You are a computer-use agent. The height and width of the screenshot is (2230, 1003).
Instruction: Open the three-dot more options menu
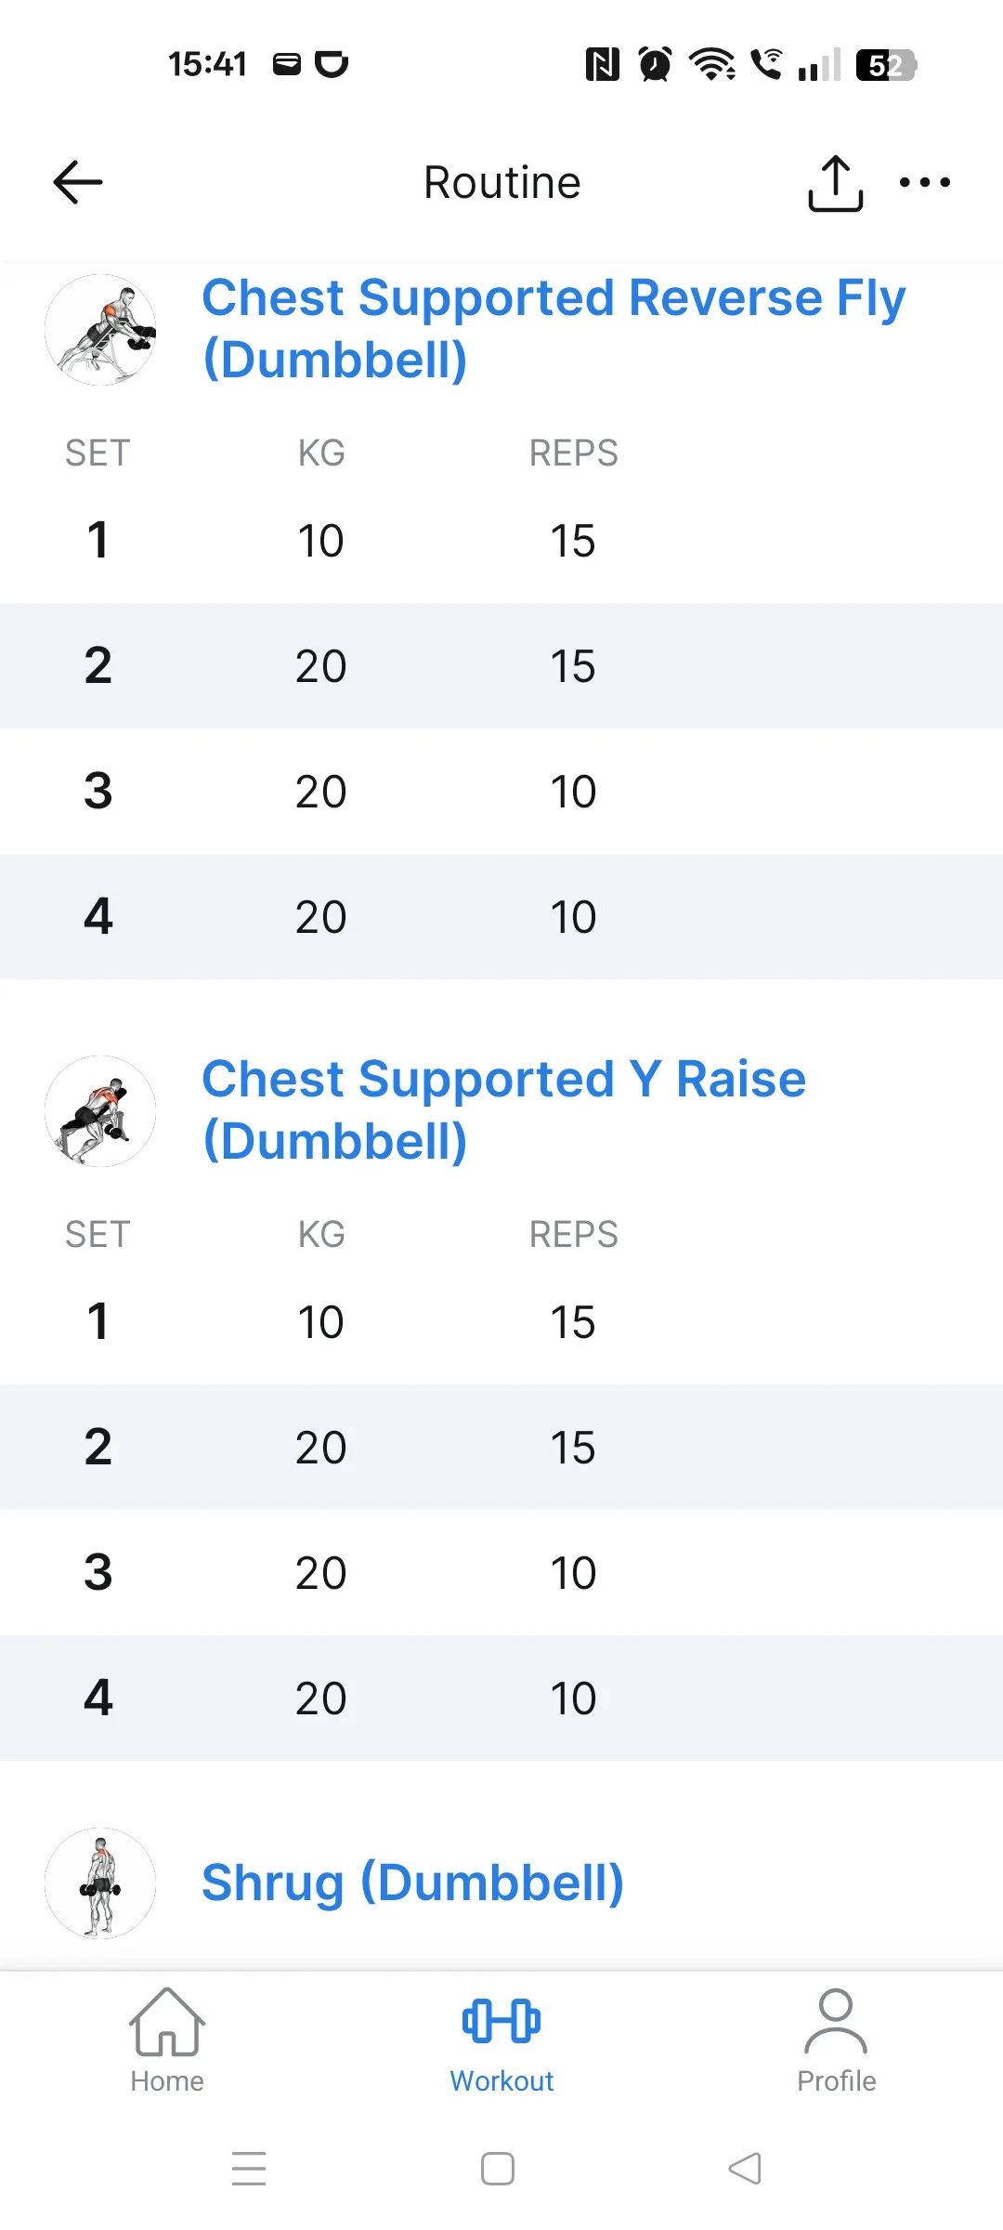[925, 182]
